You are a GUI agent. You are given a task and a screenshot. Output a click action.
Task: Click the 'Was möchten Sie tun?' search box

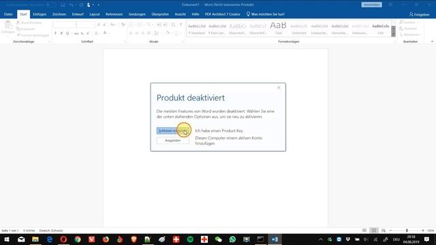[x=266, y=14]
